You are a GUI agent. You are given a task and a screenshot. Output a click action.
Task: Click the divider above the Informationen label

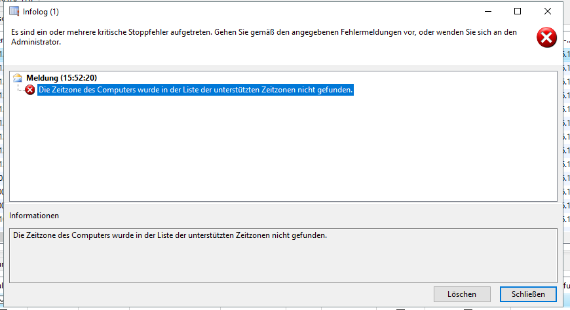282,204
